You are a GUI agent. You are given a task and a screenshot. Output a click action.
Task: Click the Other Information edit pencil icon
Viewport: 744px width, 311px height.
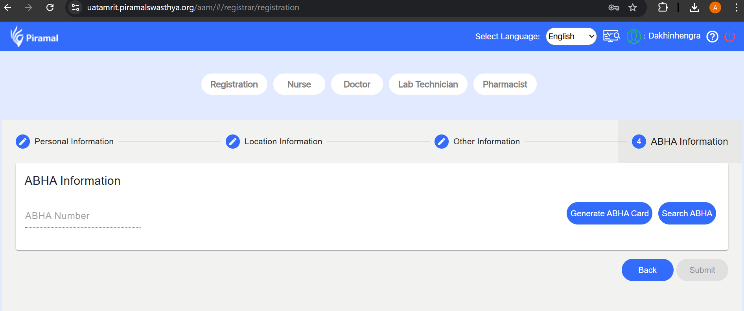pos(442,142)
